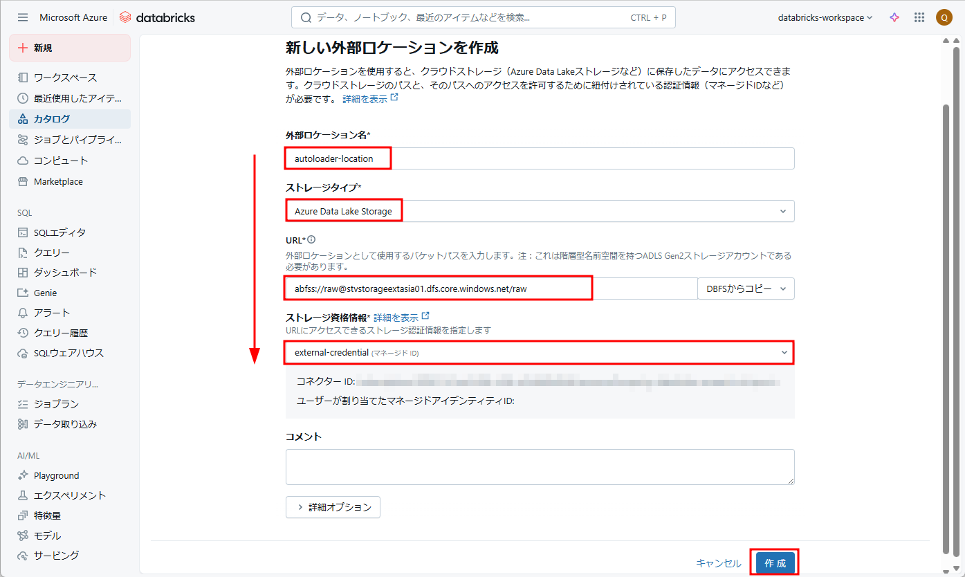
Task: Click the user avatar icon
Action: 944,17
